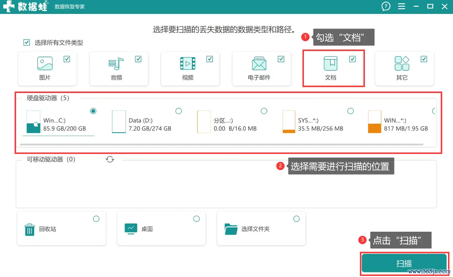Click the 选择文件夹 label
Screen dimensions: 453x277
255,229
